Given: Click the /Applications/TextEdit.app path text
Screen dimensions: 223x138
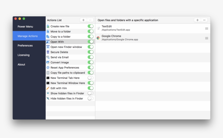Looking at the screenshot, I should click(116, 30).
